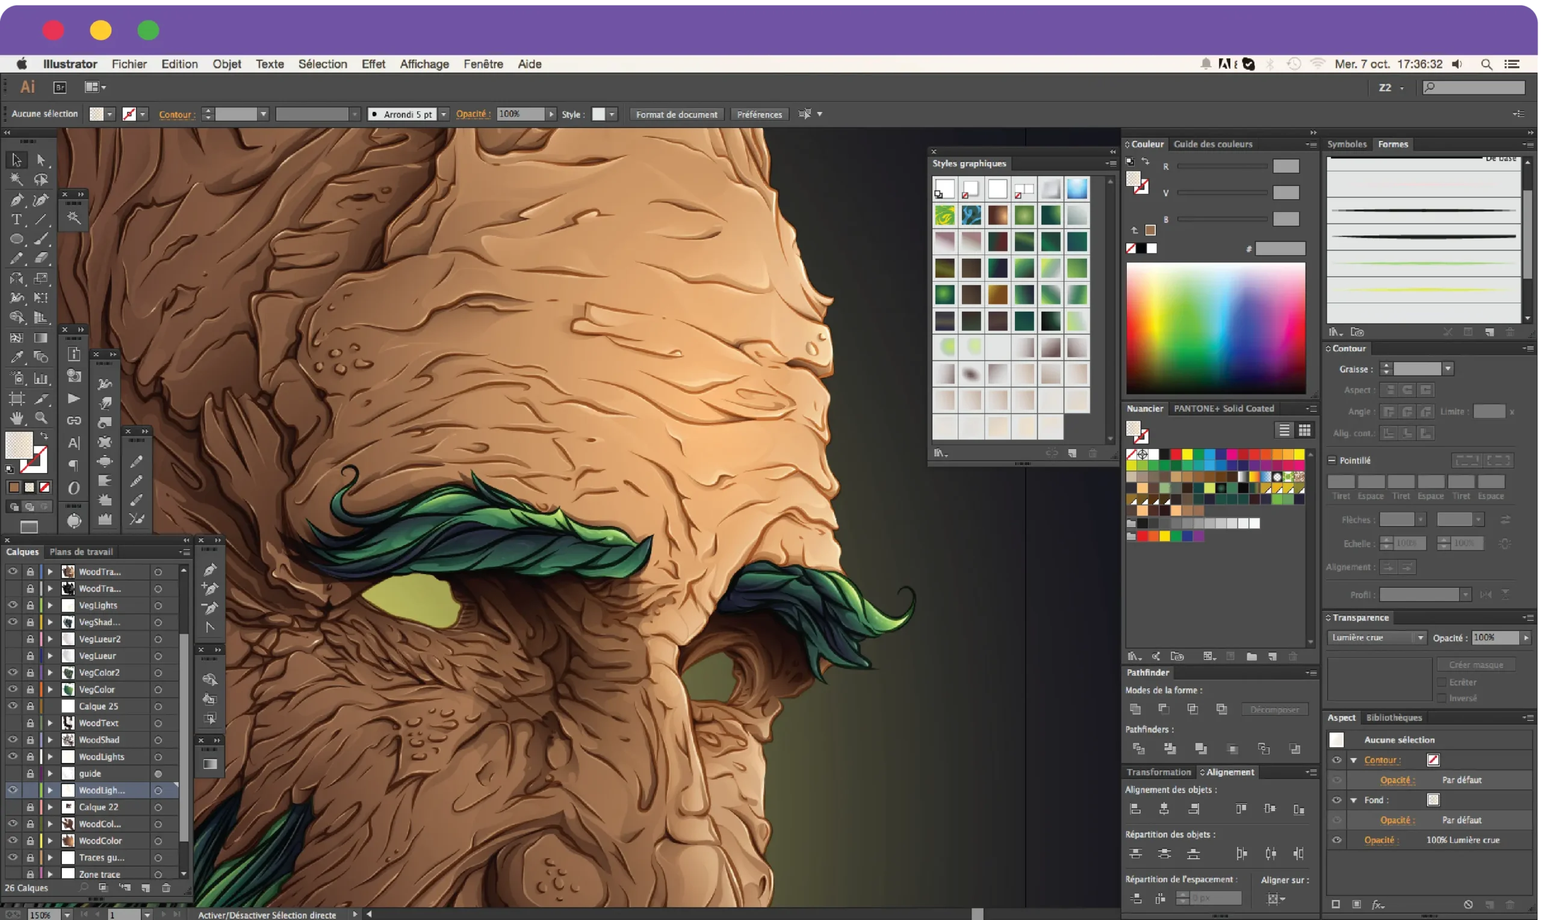Switch Nuancier to thumbnail grid view
This screenshot has width=1541, height=920.
(1305, 430)
